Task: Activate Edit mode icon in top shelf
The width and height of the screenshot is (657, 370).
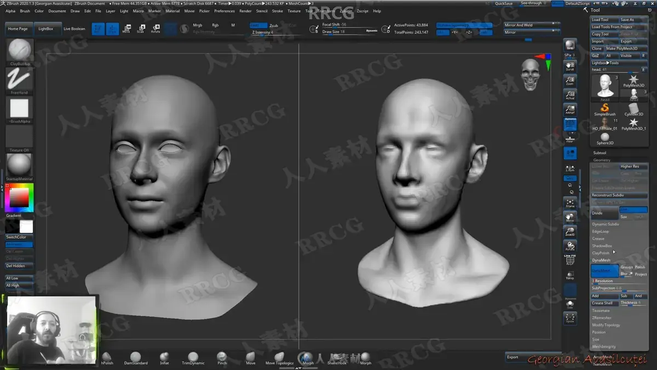Action: click(98, 28)
